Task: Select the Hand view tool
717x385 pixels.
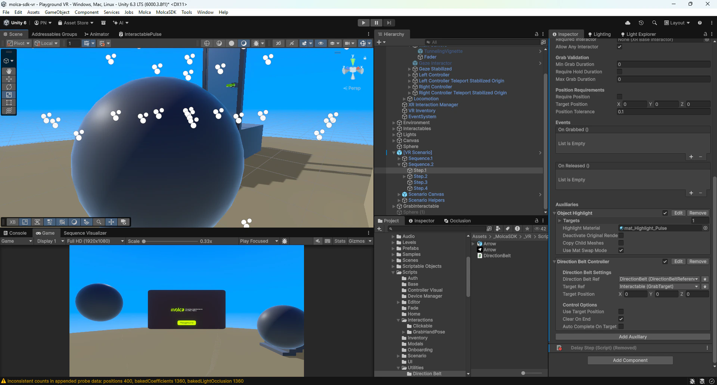Action: 9,71
